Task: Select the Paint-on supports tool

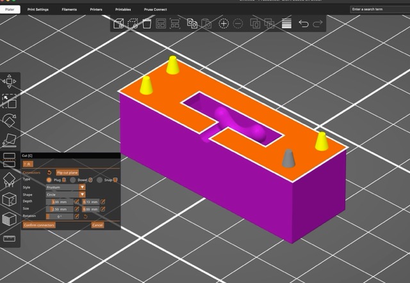Action: tap(9, 180)
